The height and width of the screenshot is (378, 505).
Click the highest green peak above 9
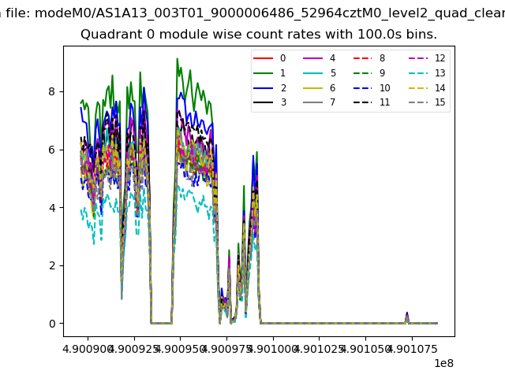[177, 59]
